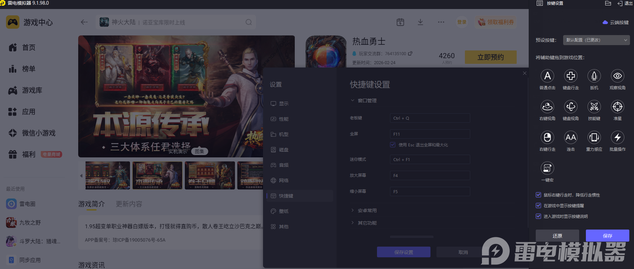Open the 性能 settings tab
The width and height of the screenshot is (634, 269).
pos(300,119)
